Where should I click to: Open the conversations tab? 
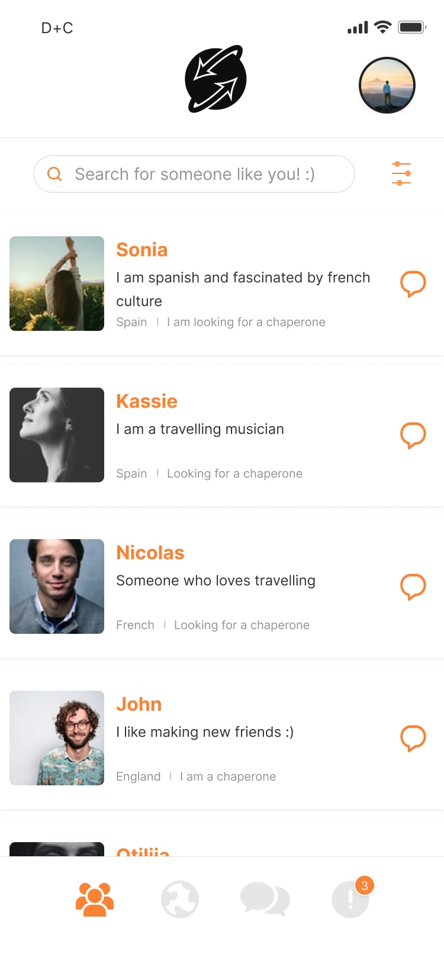click(x=265, y=899)
